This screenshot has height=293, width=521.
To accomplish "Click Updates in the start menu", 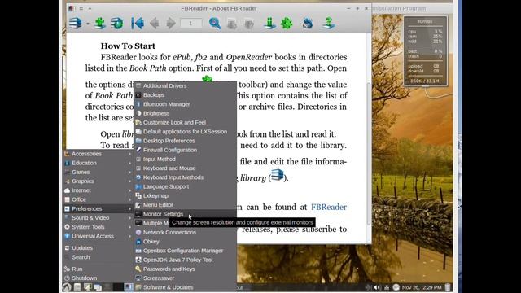I will (x=98, y=247).
